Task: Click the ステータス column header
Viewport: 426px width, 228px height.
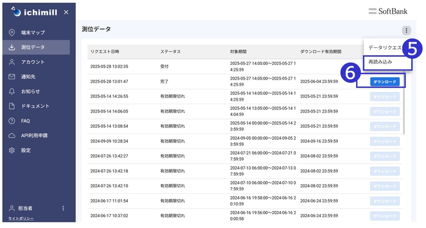Action: [170, 51]
